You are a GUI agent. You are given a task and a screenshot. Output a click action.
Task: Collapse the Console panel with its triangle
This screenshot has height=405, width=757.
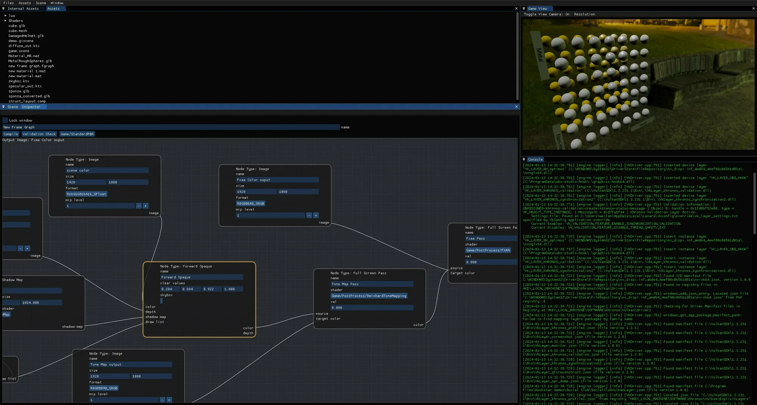tap(524, 159)
